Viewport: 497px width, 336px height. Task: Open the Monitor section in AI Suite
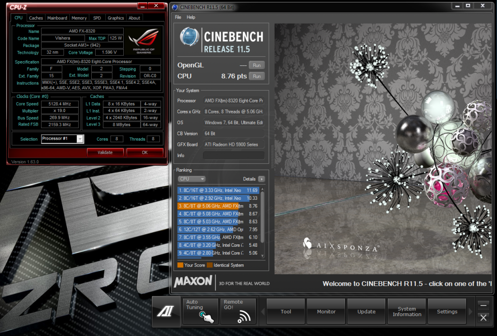coord(326,311)
